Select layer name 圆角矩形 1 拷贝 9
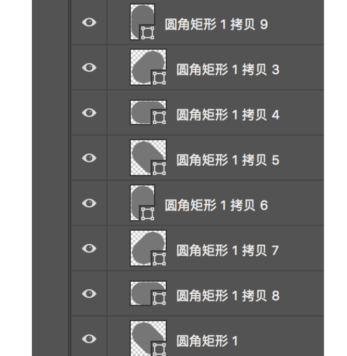Viewport: 347px width, 356px height. (x=216, y=24)
